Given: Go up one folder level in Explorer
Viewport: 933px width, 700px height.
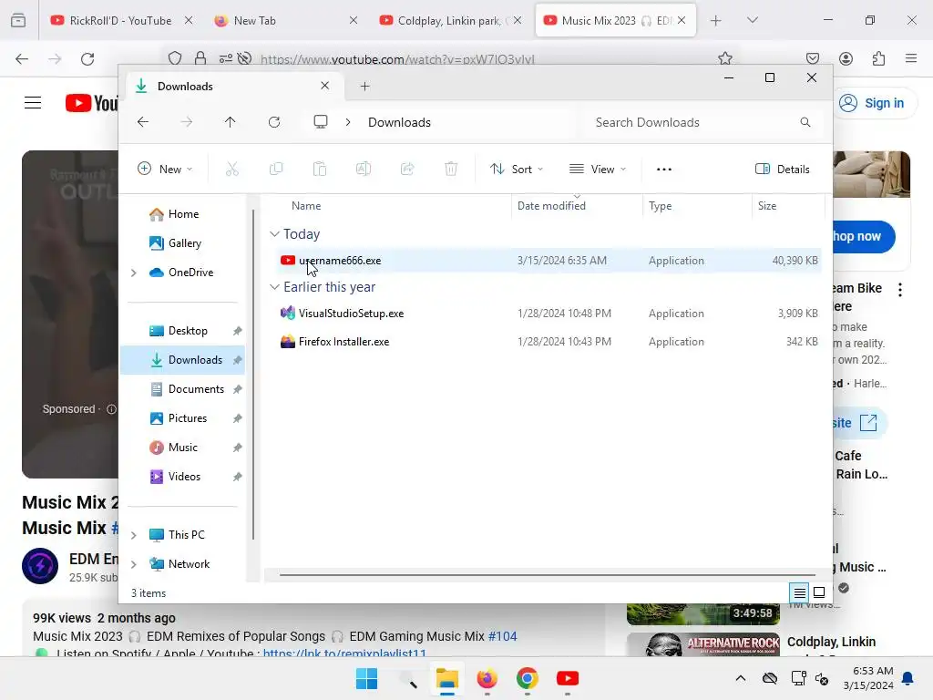Looking at the screenshot, I should [x=231, y=122].
